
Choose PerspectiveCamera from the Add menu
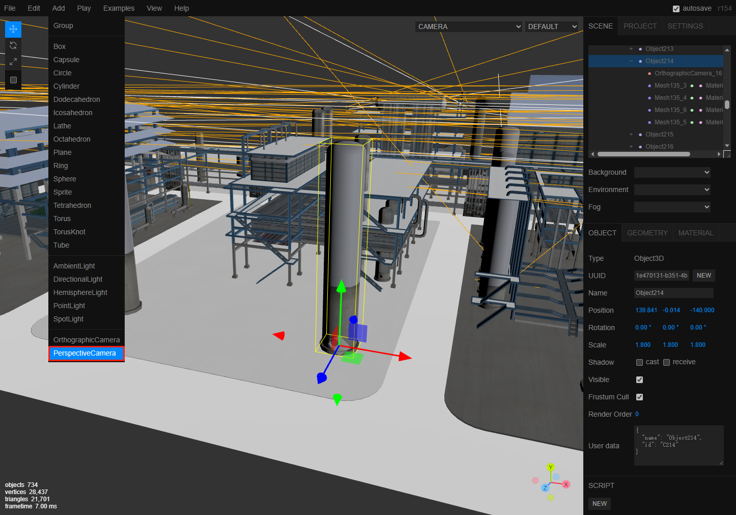85,353
